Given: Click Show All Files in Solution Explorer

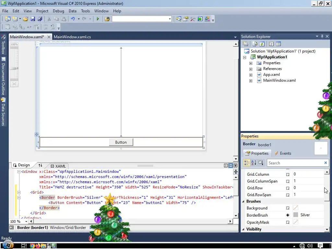Looking at the screenshot, I should click(255, 44).
